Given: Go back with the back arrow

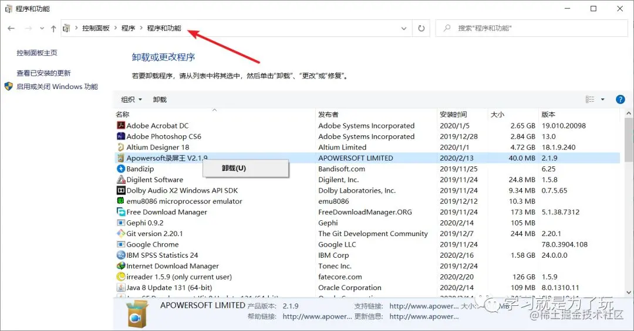Looking at the screenshot, I should coord(11,28).
